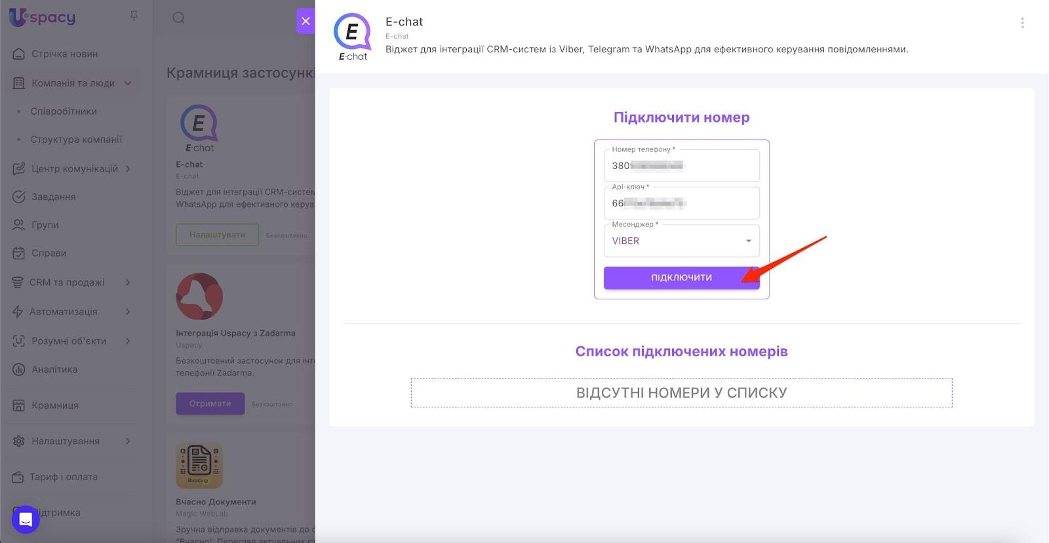Click Список підключених номерів heading
Image resolution: width=1049 pixels, height=543 pixels.
click(681, 351)
